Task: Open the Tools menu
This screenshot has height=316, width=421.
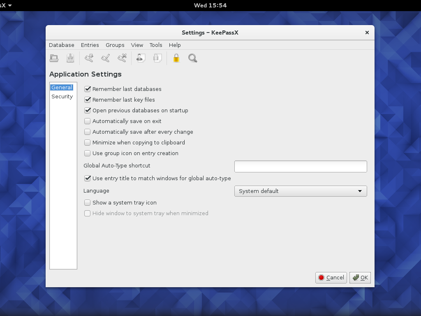Action: (156, 45)
